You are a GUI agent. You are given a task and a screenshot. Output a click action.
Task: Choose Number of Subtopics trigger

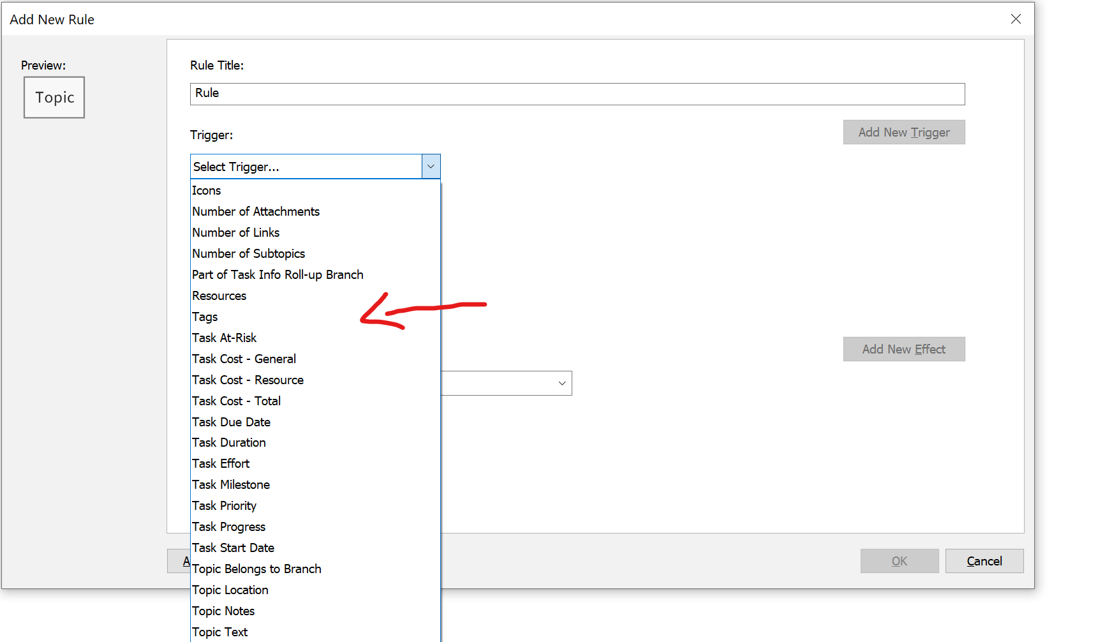coord(249,254)
